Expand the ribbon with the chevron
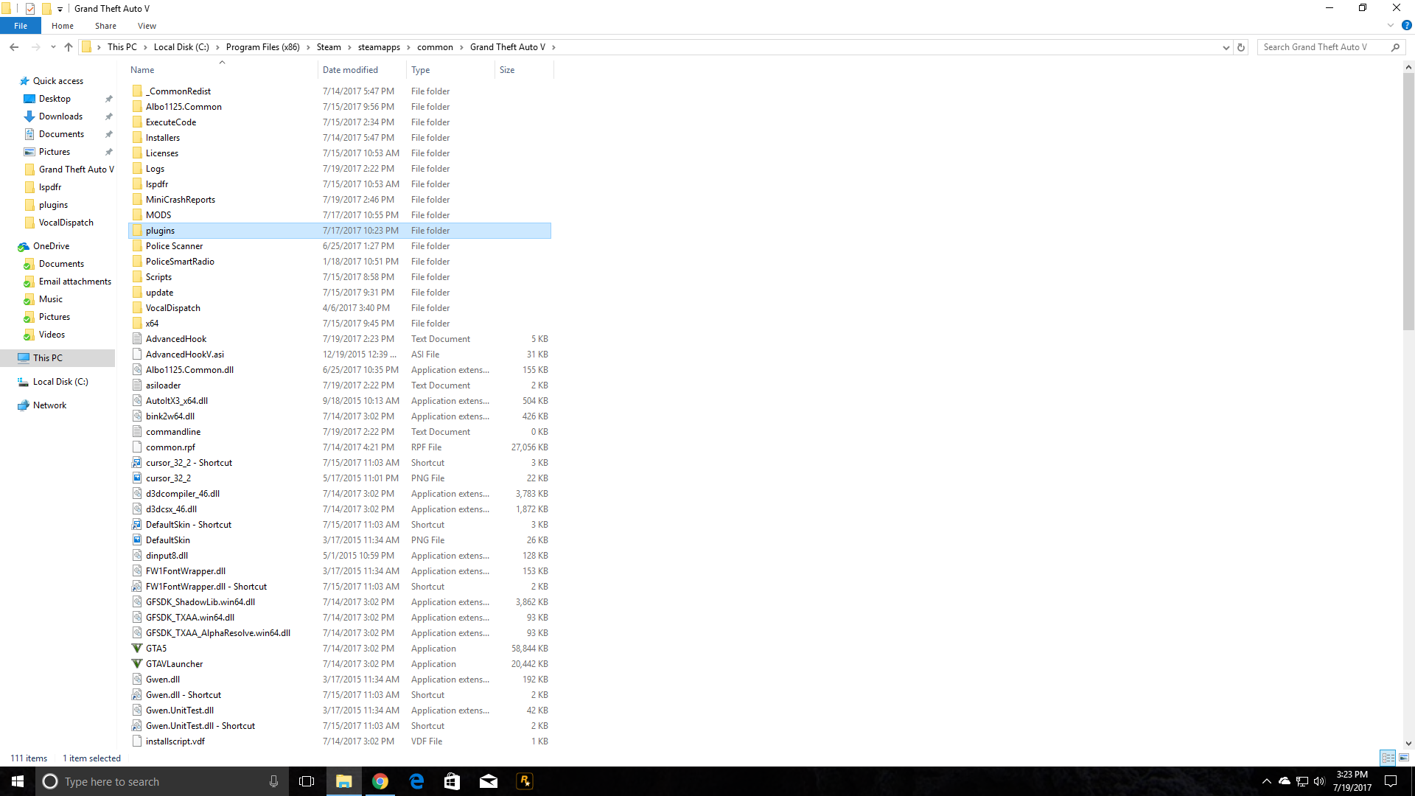This screenshot has width=1415, height=796. tap(1391, 25)
